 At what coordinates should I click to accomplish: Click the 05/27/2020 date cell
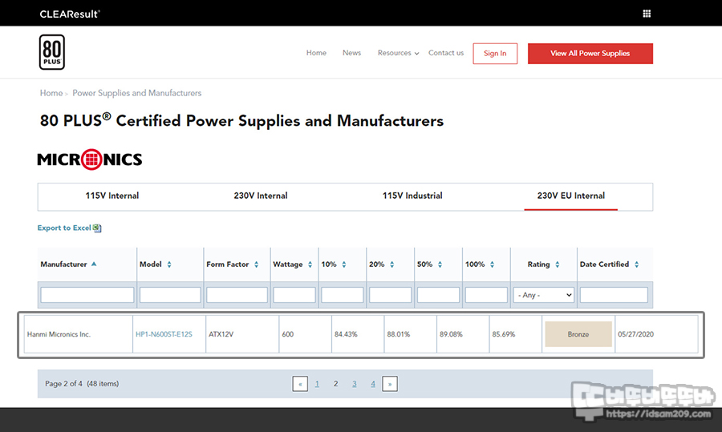click(656, 334)
